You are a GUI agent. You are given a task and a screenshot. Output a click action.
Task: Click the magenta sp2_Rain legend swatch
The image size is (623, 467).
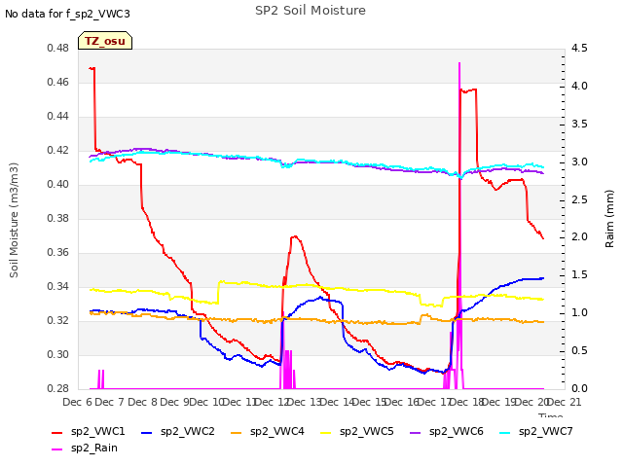57,449
